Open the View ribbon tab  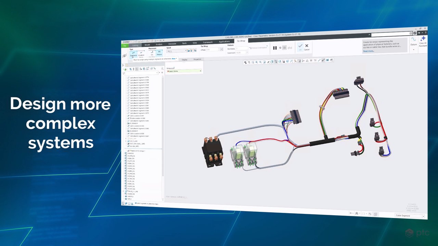point(195,43)
